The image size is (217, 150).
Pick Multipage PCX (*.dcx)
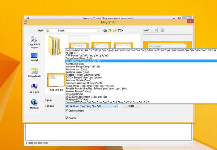141,100
